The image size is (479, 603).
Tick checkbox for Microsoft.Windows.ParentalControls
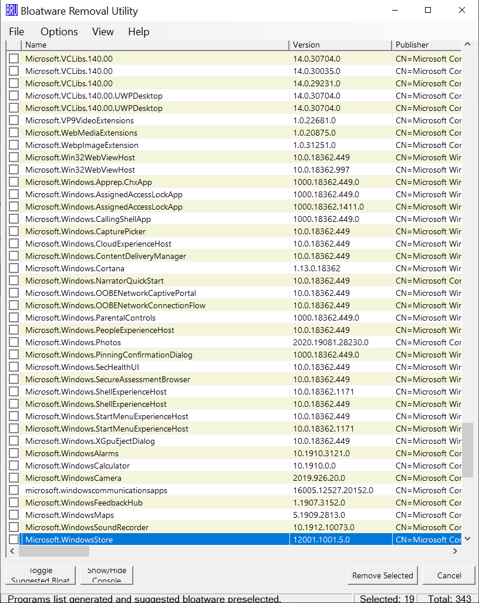point(14,318)
